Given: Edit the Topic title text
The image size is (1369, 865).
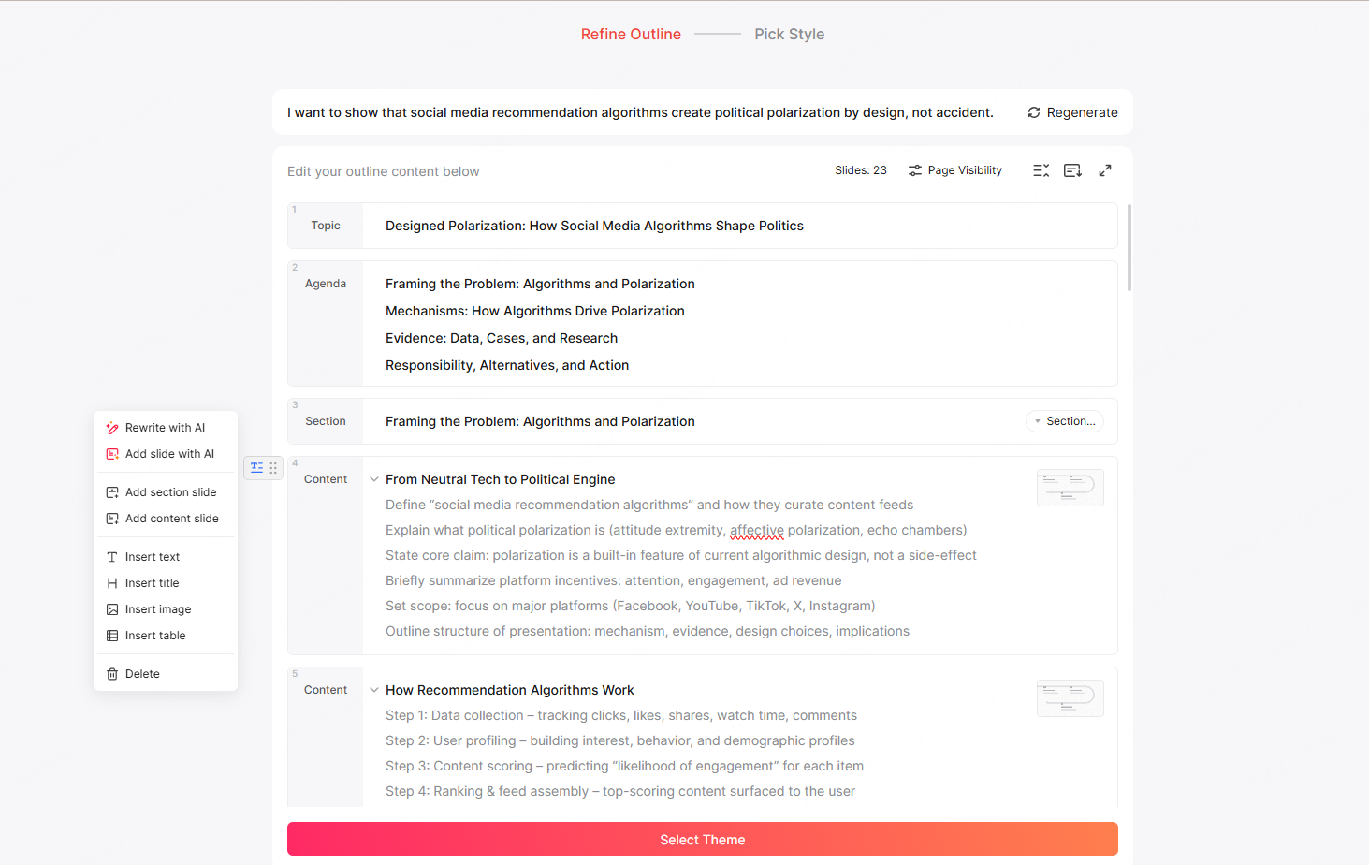Looking at the screenshot, I should pyautogui.click(x=594, y=226).
